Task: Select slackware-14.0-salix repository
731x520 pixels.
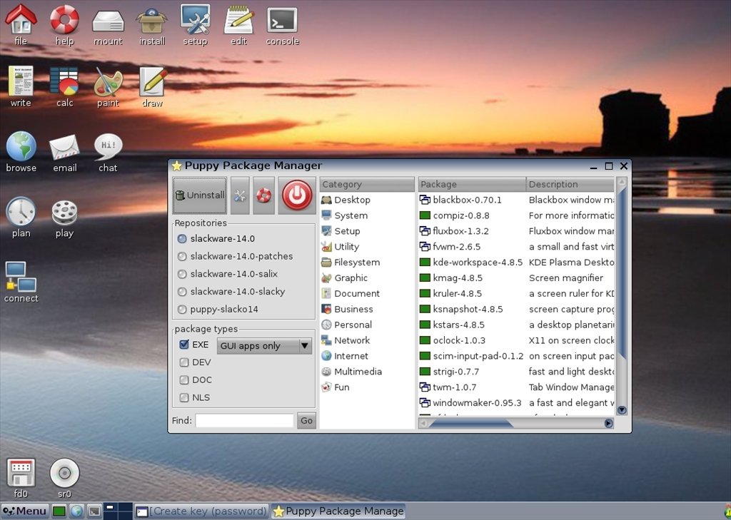Action: tap(228, 274)
